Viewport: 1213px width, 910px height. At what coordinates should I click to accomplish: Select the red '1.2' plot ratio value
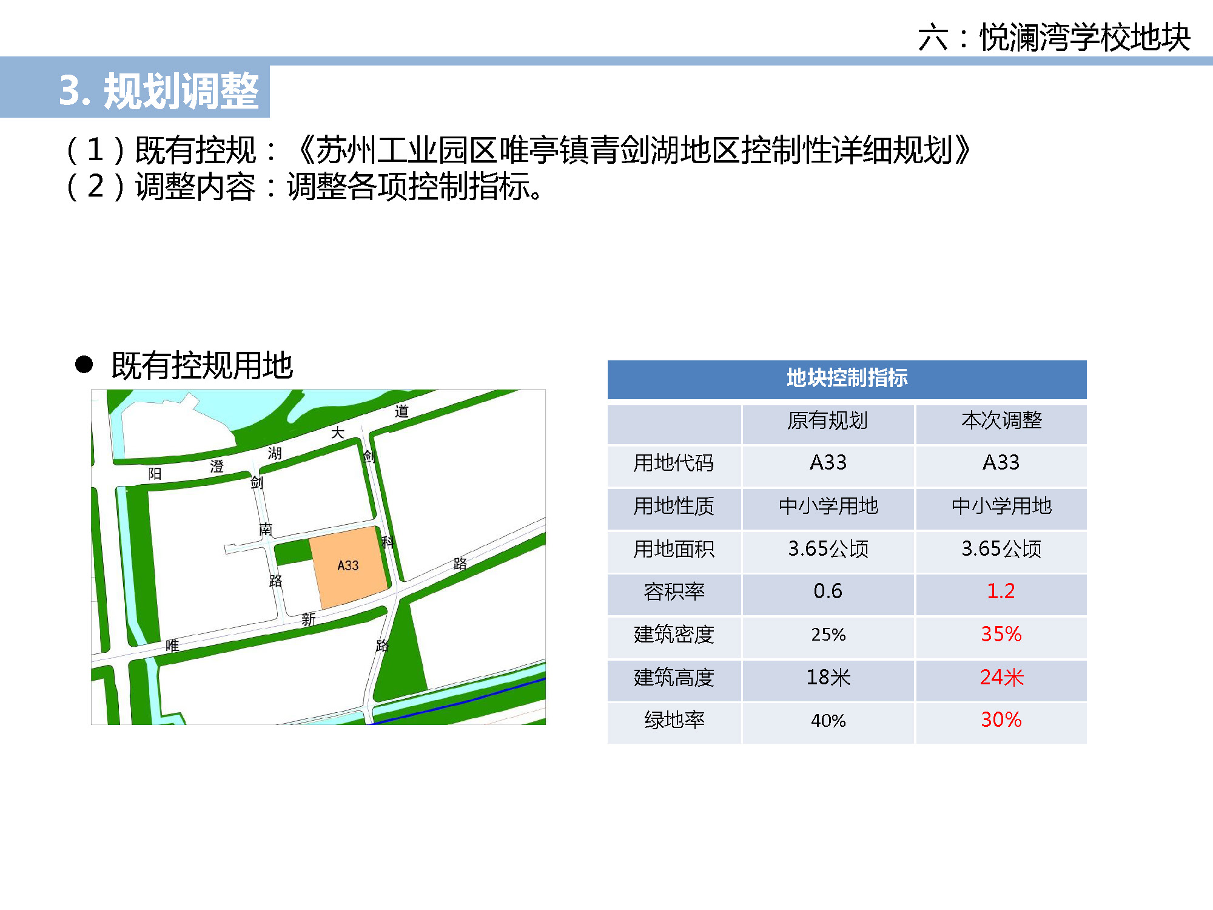1001,591
